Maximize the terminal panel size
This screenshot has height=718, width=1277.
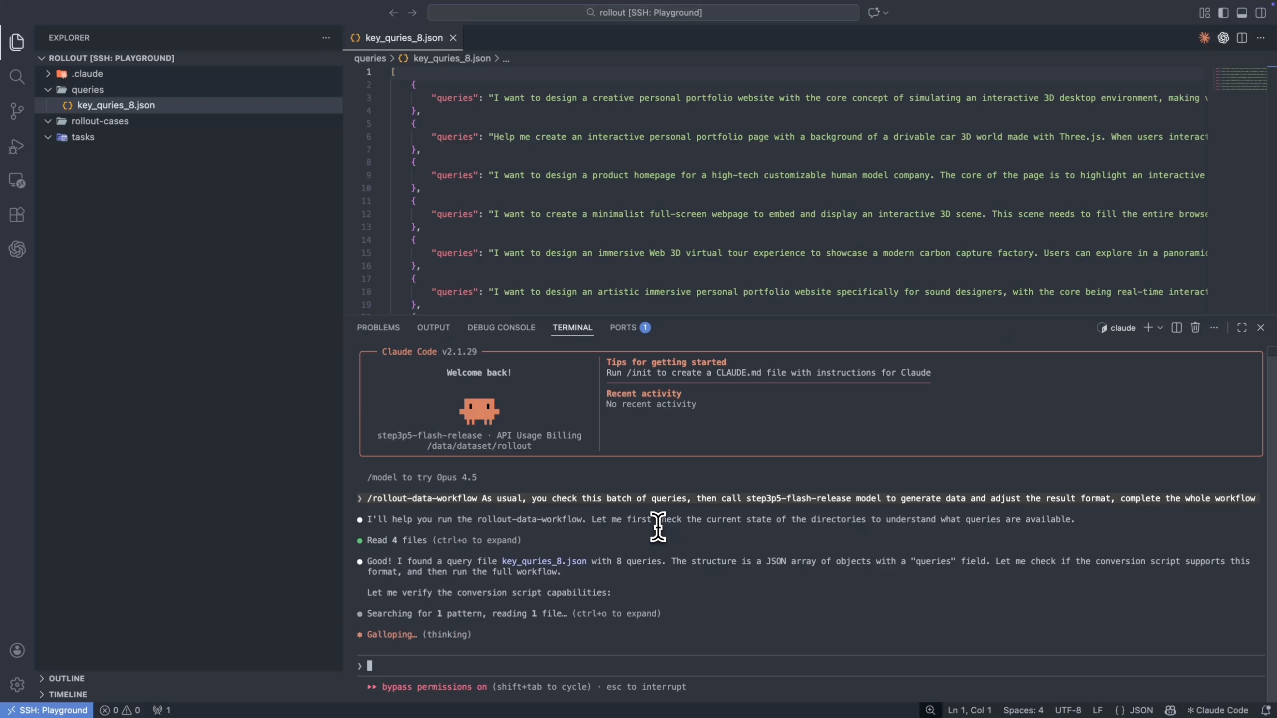tap(1242, 327)
